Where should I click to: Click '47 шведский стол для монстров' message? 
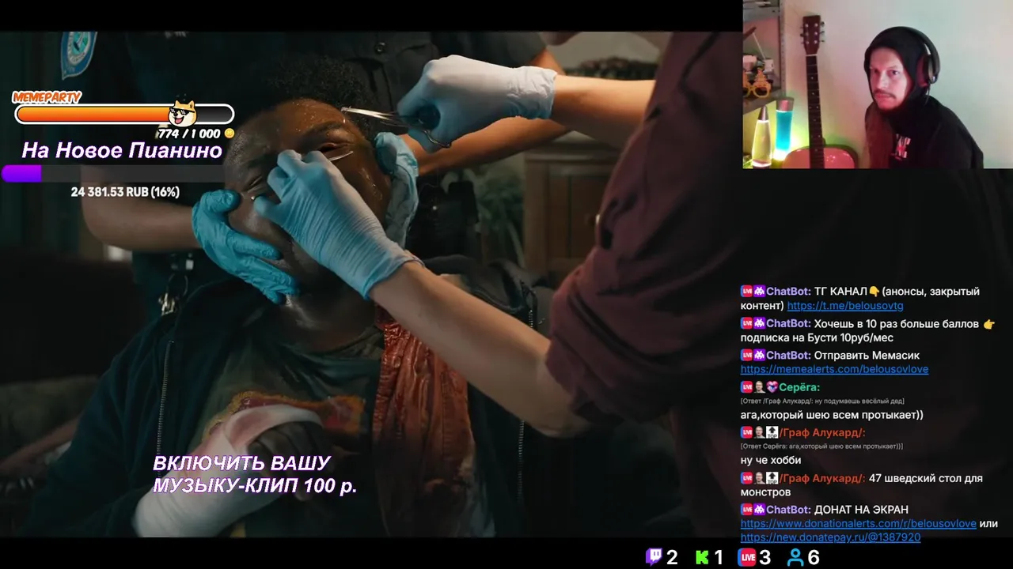tap(861, 485)
